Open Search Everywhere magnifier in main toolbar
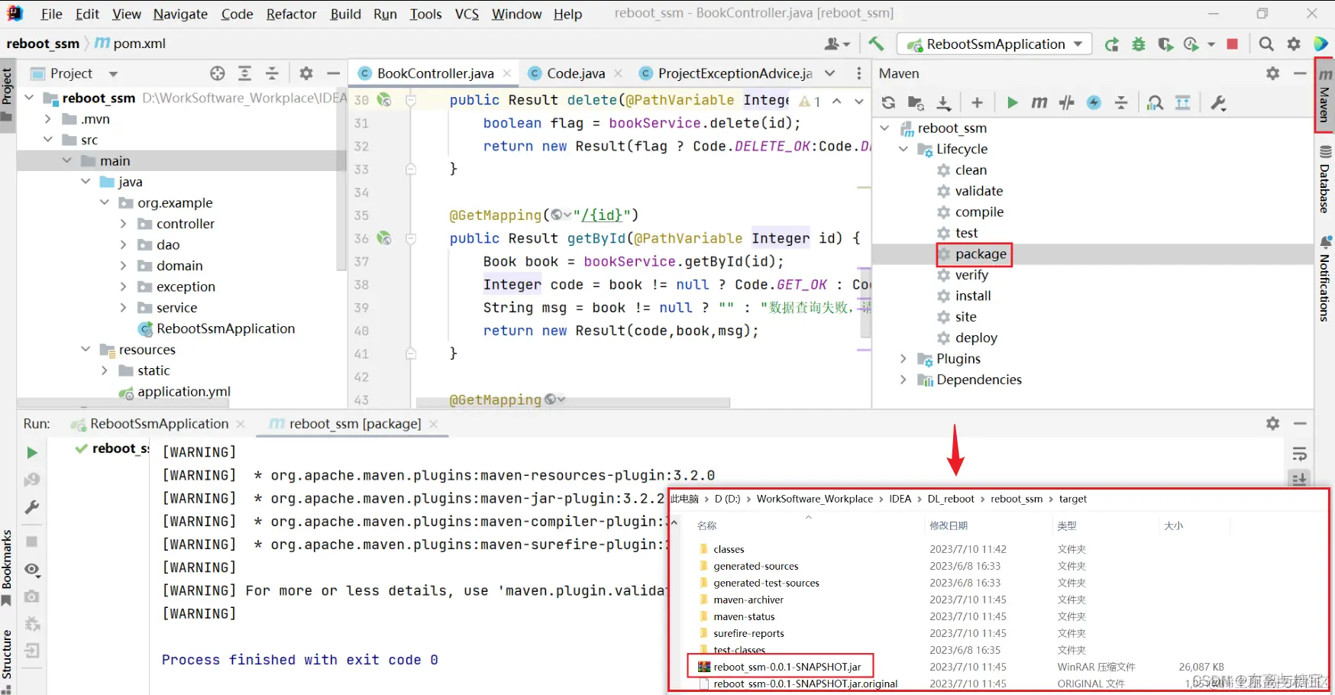This screenshot has width=1335, height=695. click(1266, 44)
